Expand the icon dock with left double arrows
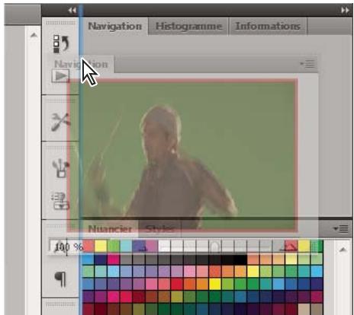The height and width of the screenshot is (315, 354). [72, 11]
